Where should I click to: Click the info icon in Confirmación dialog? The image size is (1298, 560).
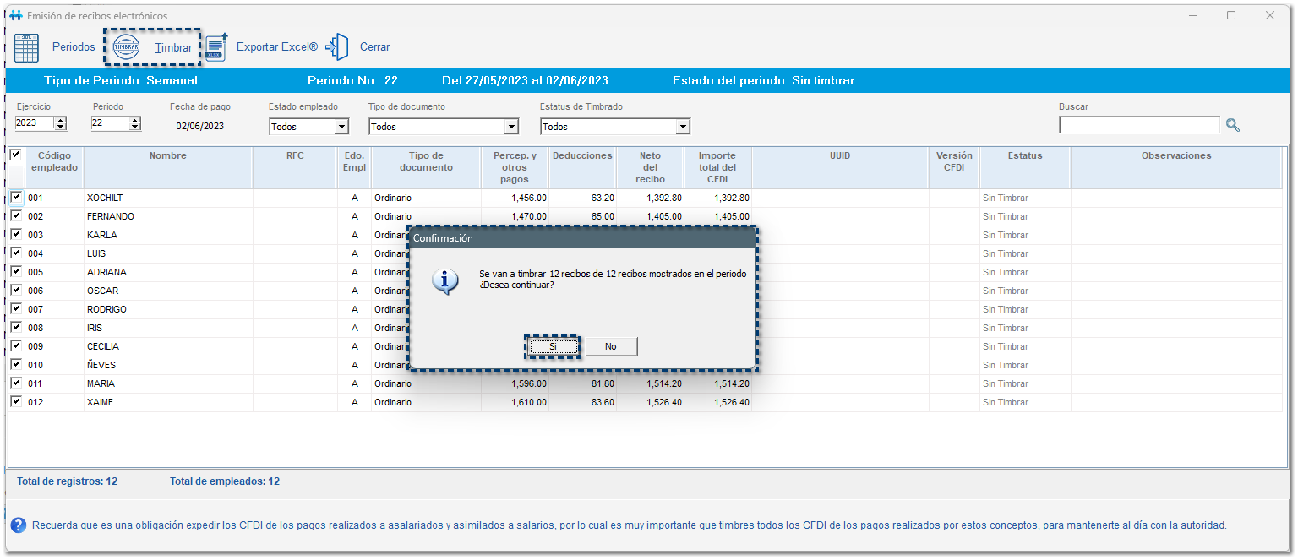pos(445,281)
